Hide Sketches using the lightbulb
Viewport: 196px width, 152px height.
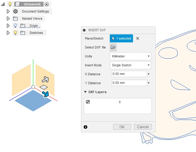click(x=15, y=33)
